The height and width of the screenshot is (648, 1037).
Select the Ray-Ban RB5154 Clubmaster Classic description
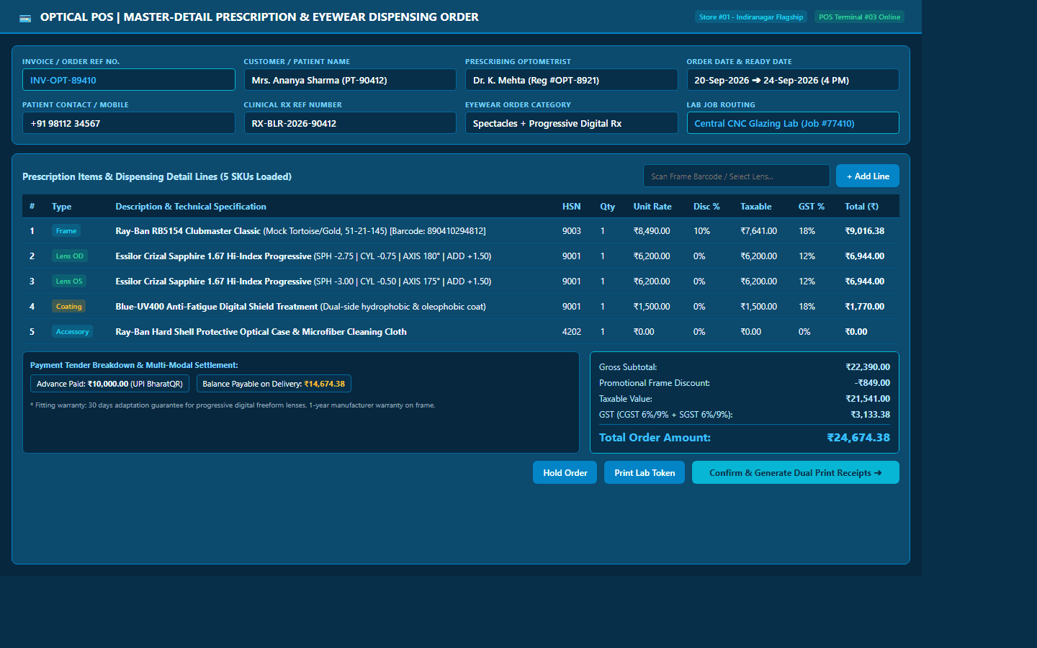point(188,231)
